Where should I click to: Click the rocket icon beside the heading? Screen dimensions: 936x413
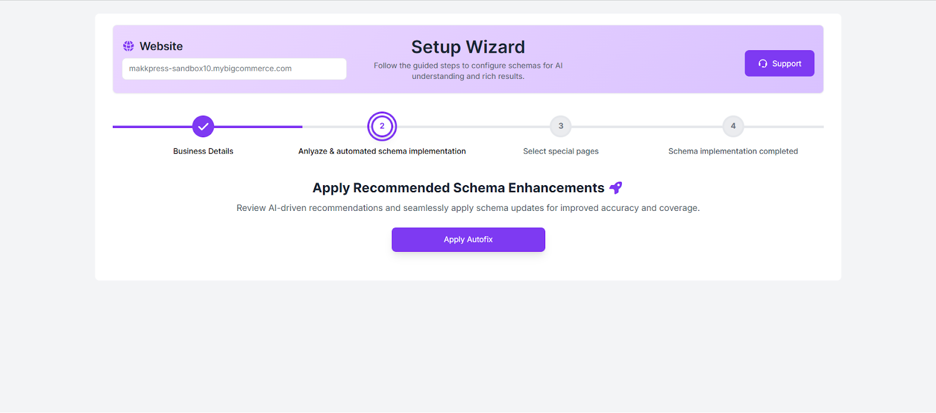point(615,188)
